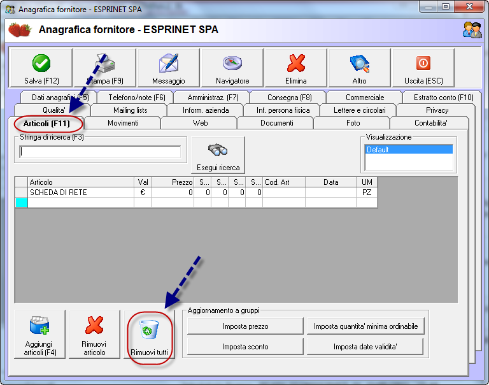Viewport: 489px width, 385px height.
Task: Click the Val column header
Action: (143, 182)
